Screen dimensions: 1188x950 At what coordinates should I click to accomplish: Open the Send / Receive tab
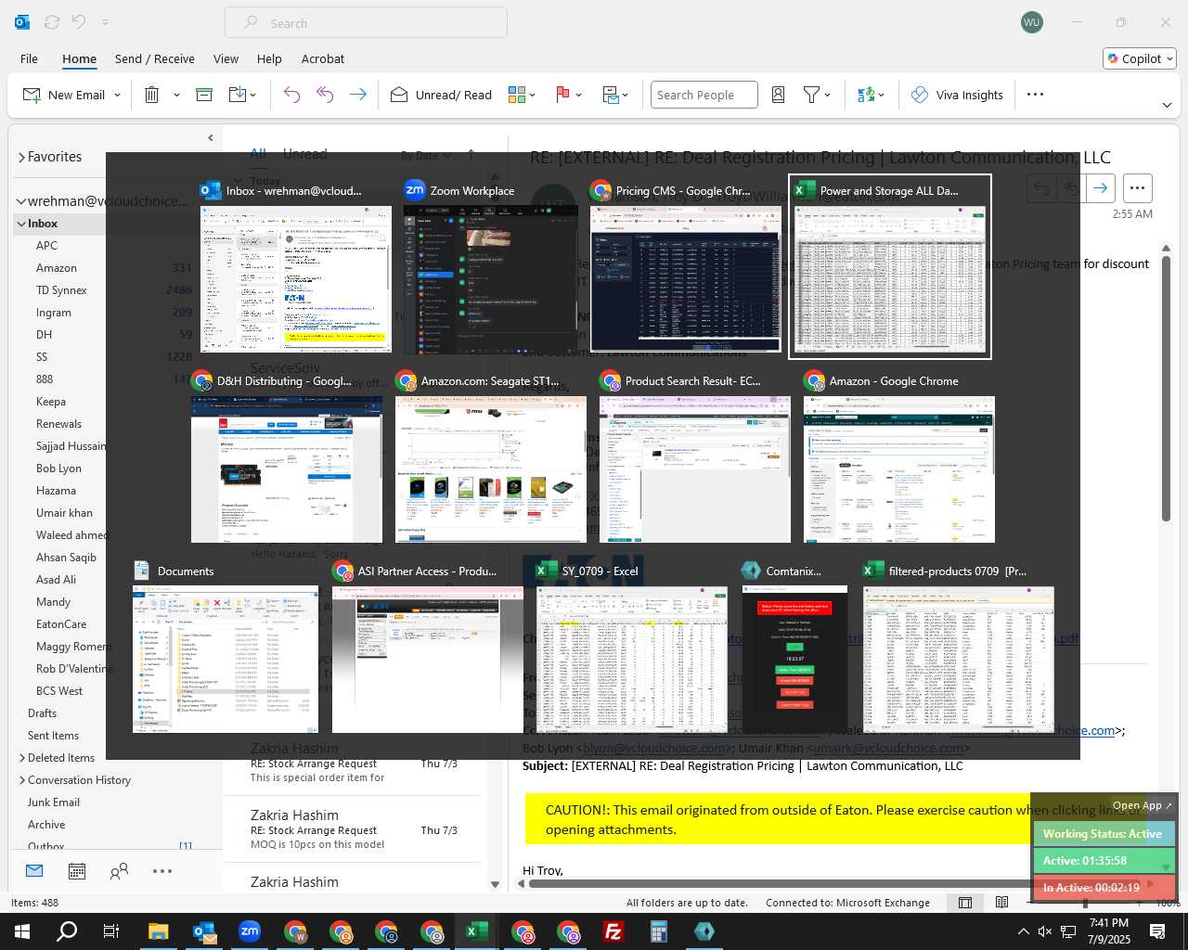pyautogui.click(x=155, y=58)
